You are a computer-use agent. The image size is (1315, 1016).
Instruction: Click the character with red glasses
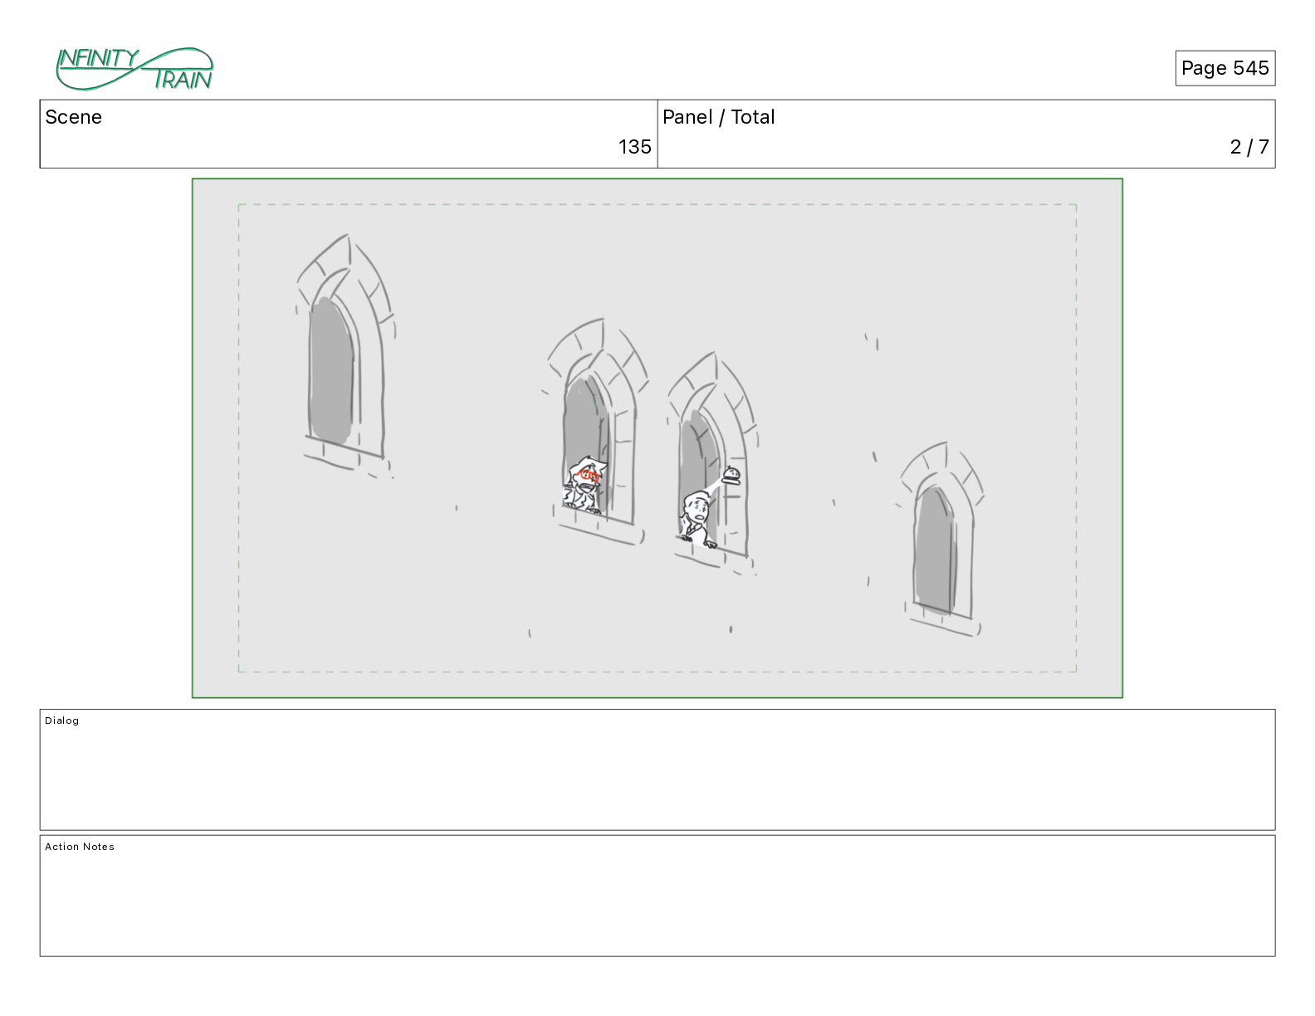click(x=584, y=486)
